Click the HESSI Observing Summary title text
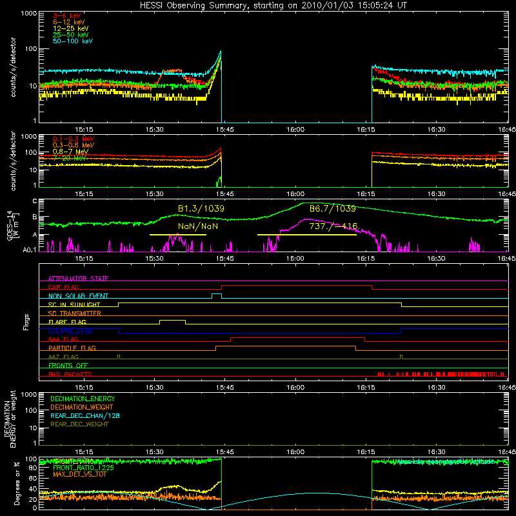This screenshot has width=516, height=516. click(x=273, y=5)
